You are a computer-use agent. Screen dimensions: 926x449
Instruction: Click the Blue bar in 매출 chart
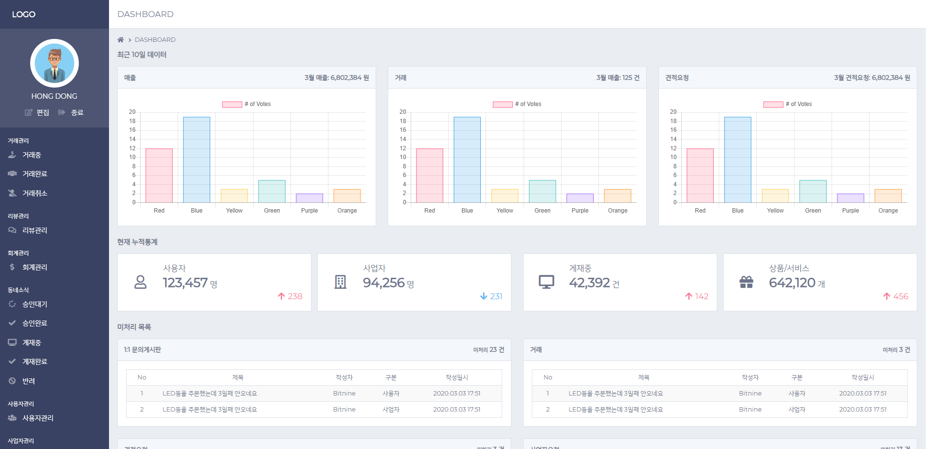[x=197, y=160]
